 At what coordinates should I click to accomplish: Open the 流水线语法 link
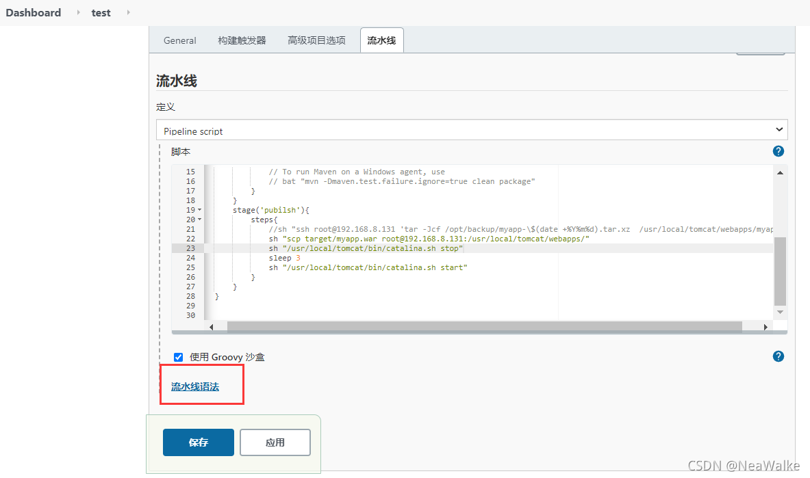coord(195,386)
